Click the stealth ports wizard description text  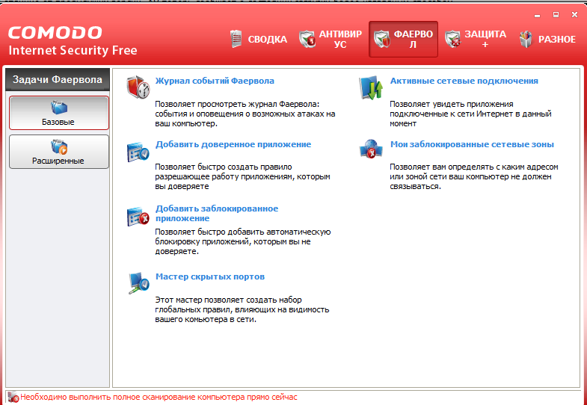pos(242,309)
